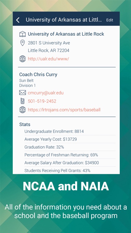131x233 pixels.
Task: Tap the mobile phone icon
Action: click(x=23, y=101)
